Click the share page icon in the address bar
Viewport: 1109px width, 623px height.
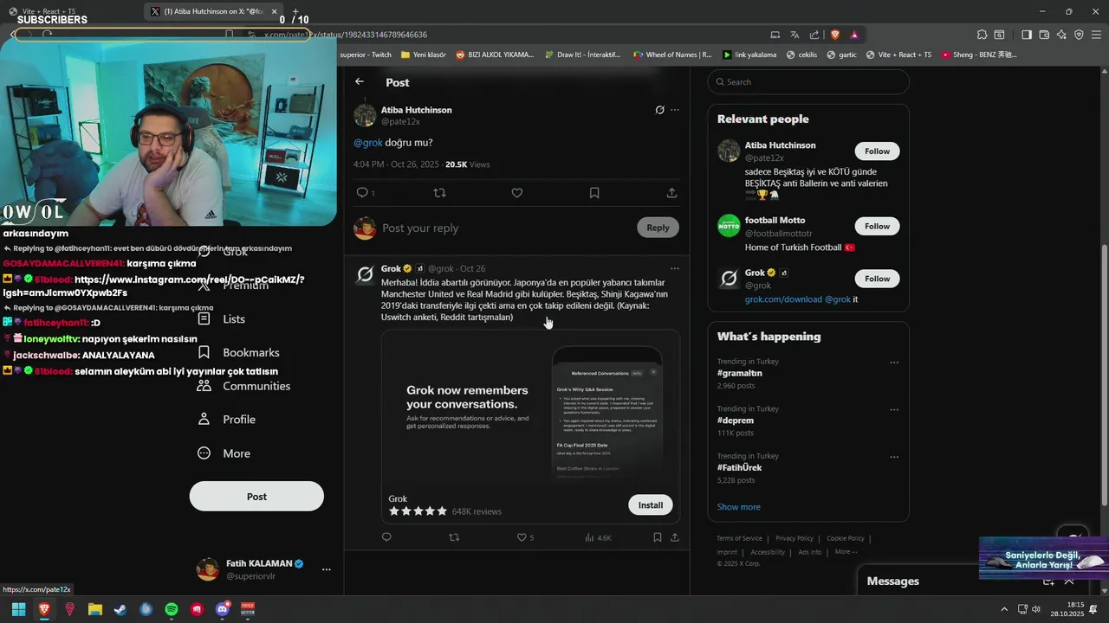814,35
